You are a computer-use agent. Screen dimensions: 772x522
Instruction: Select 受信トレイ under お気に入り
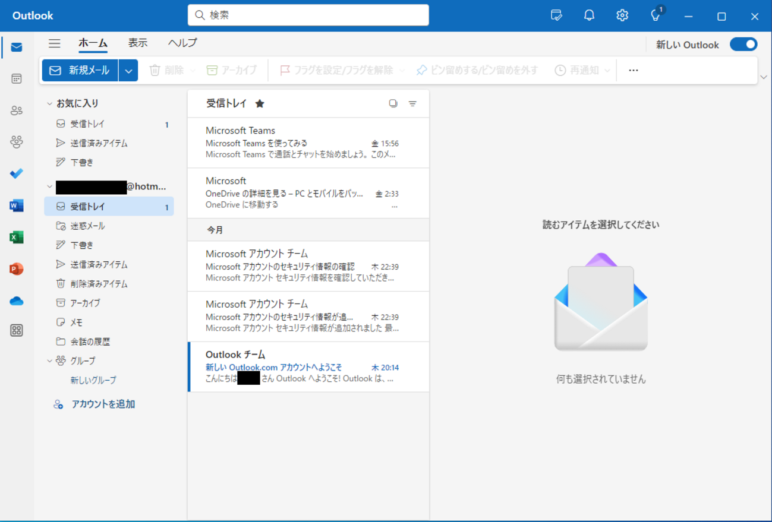click(x=109, y=124)
